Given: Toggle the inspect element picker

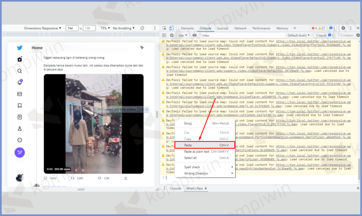Looking at the screenshot, I should point(164,28).
